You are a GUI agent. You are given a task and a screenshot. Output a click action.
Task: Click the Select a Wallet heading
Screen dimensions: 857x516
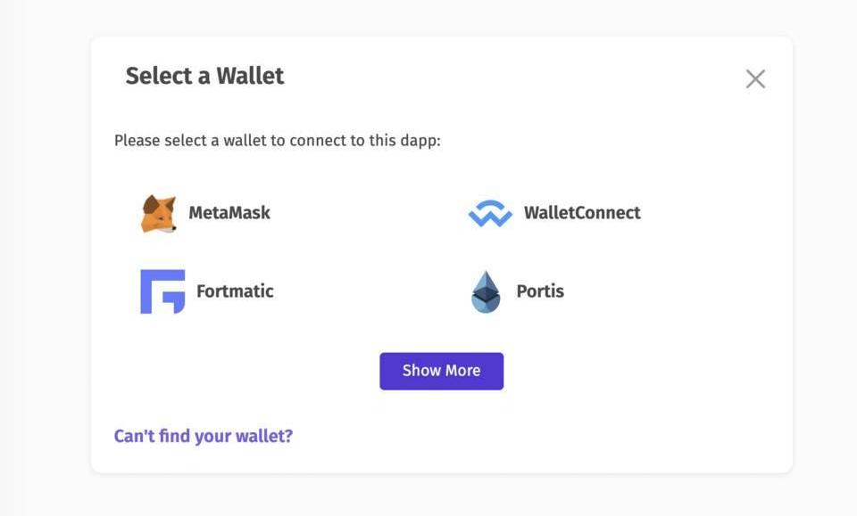point(204,76)
